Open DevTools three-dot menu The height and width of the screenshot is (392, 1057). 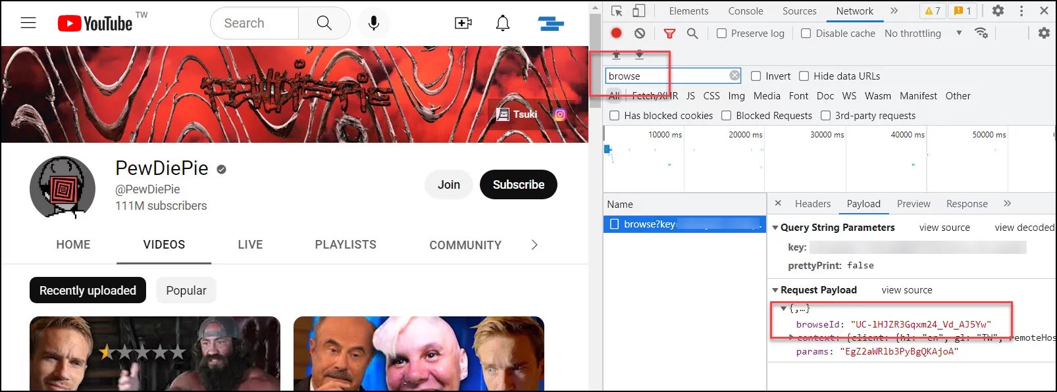point(1021,11)
